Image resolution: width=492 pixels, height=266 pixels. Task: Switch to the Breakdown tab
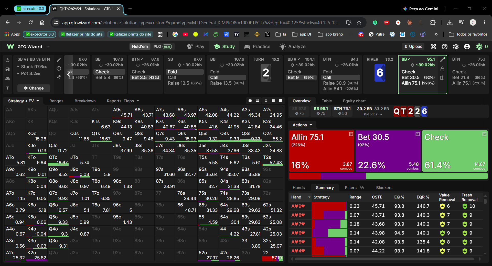click(x=85, y=101)
